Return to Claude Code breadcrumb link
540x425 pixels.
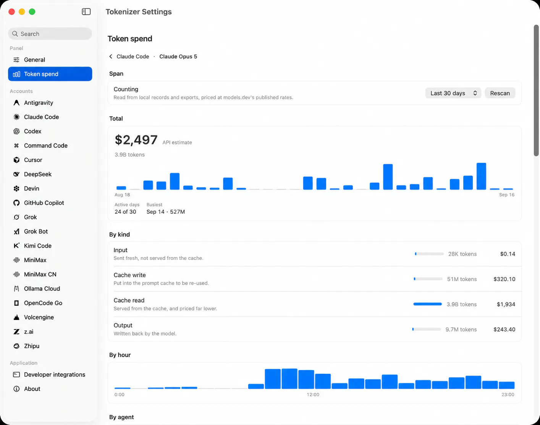click(133, 57)
